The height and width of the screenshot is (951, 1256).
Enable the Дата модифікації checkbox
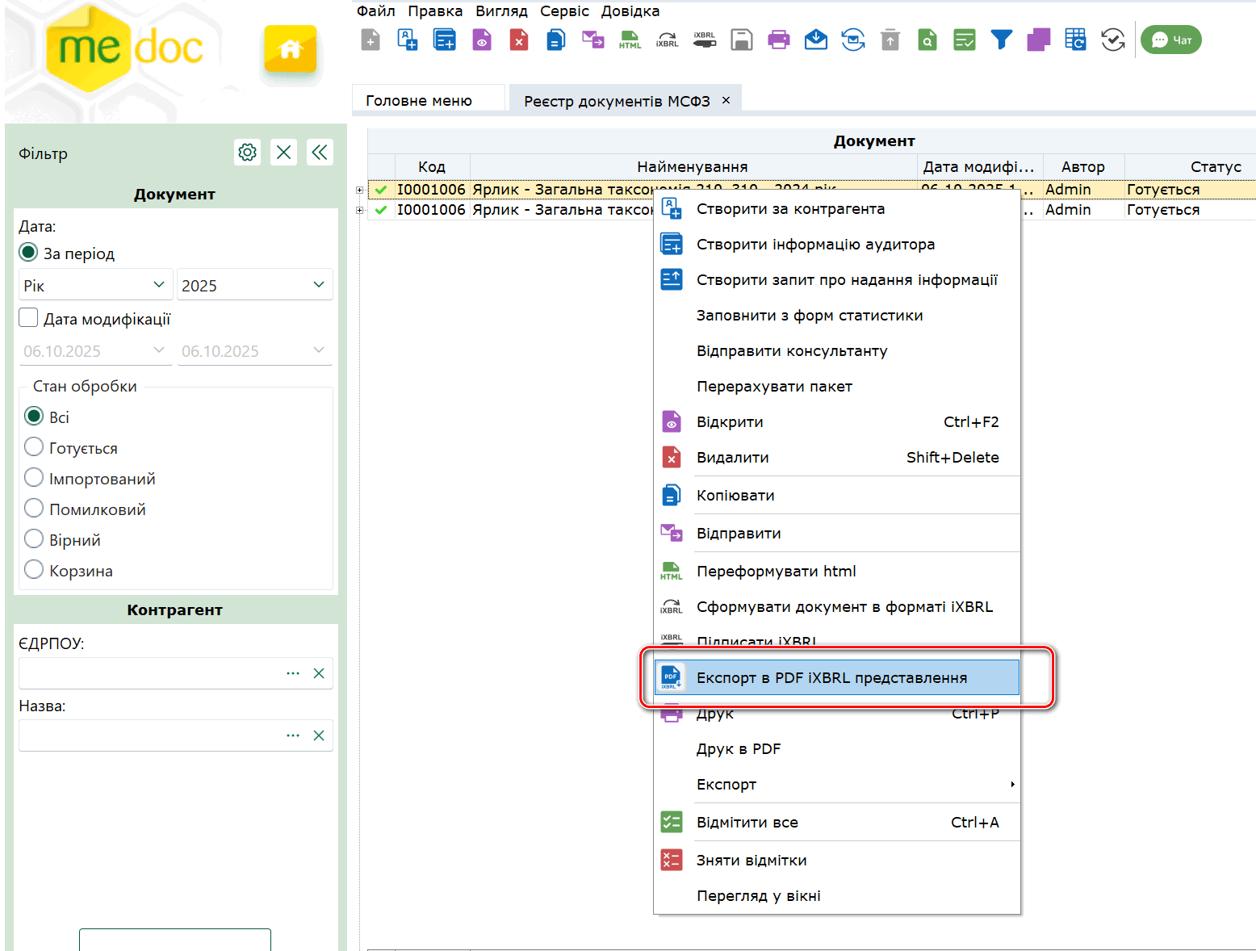point(29,318)
